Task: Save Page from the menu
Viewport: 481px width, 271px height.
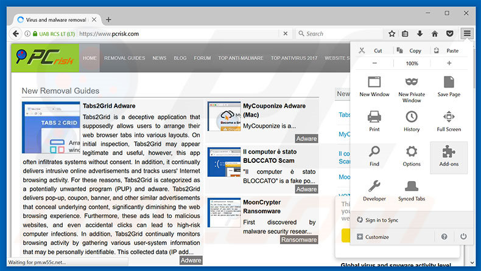Action: pos(449,87)
